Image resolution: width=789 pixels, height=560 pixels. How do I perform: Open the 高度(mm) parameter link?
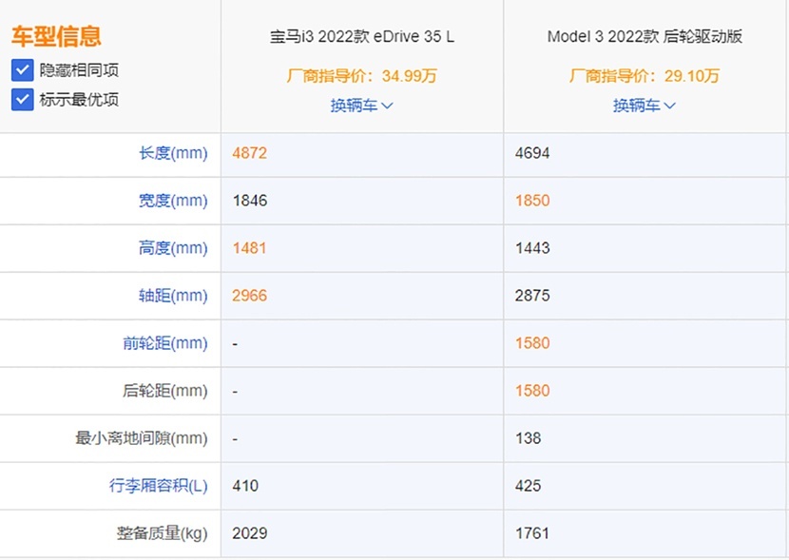coord(173,248)
